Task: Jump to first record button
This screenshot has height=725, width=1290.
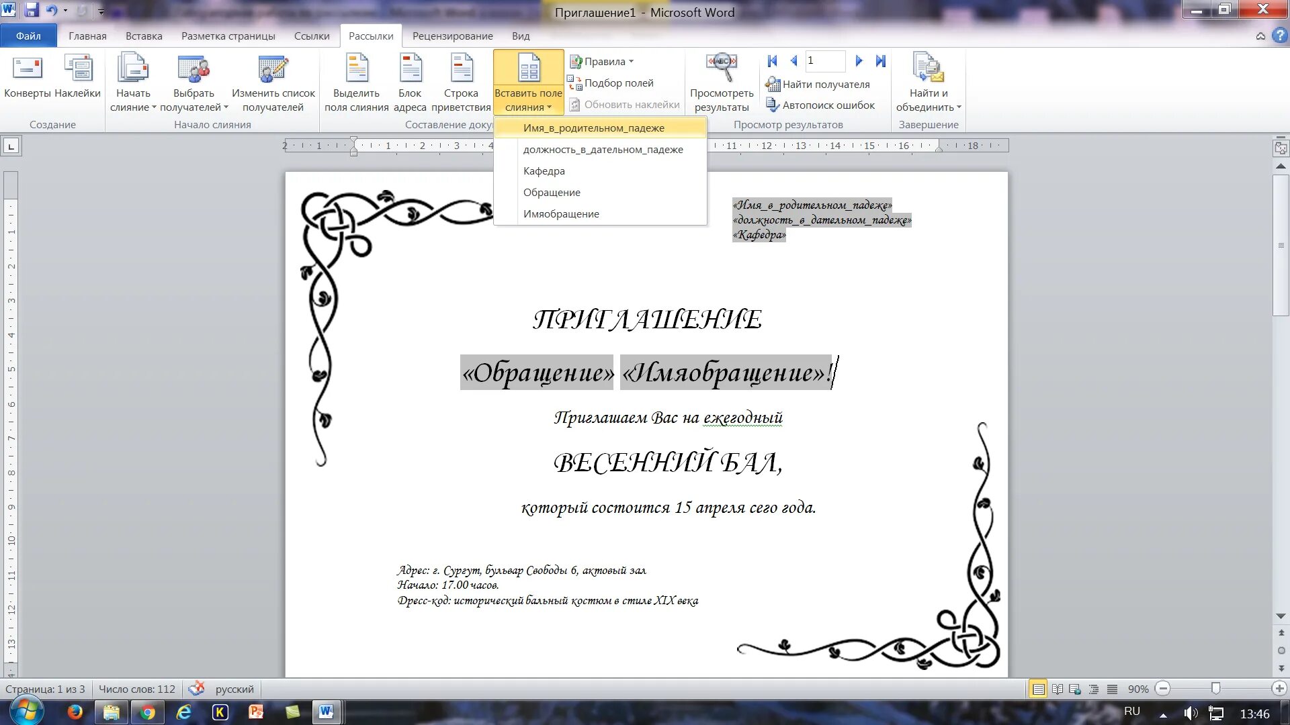Action: [772, 61]
